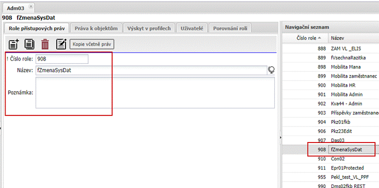Click into the Název input field
379x188 pixels.
pyautogui.click(x=151, y=70)
